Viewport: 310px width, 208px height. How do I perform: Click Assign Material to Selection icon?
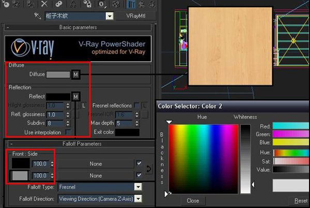point(30,4)
